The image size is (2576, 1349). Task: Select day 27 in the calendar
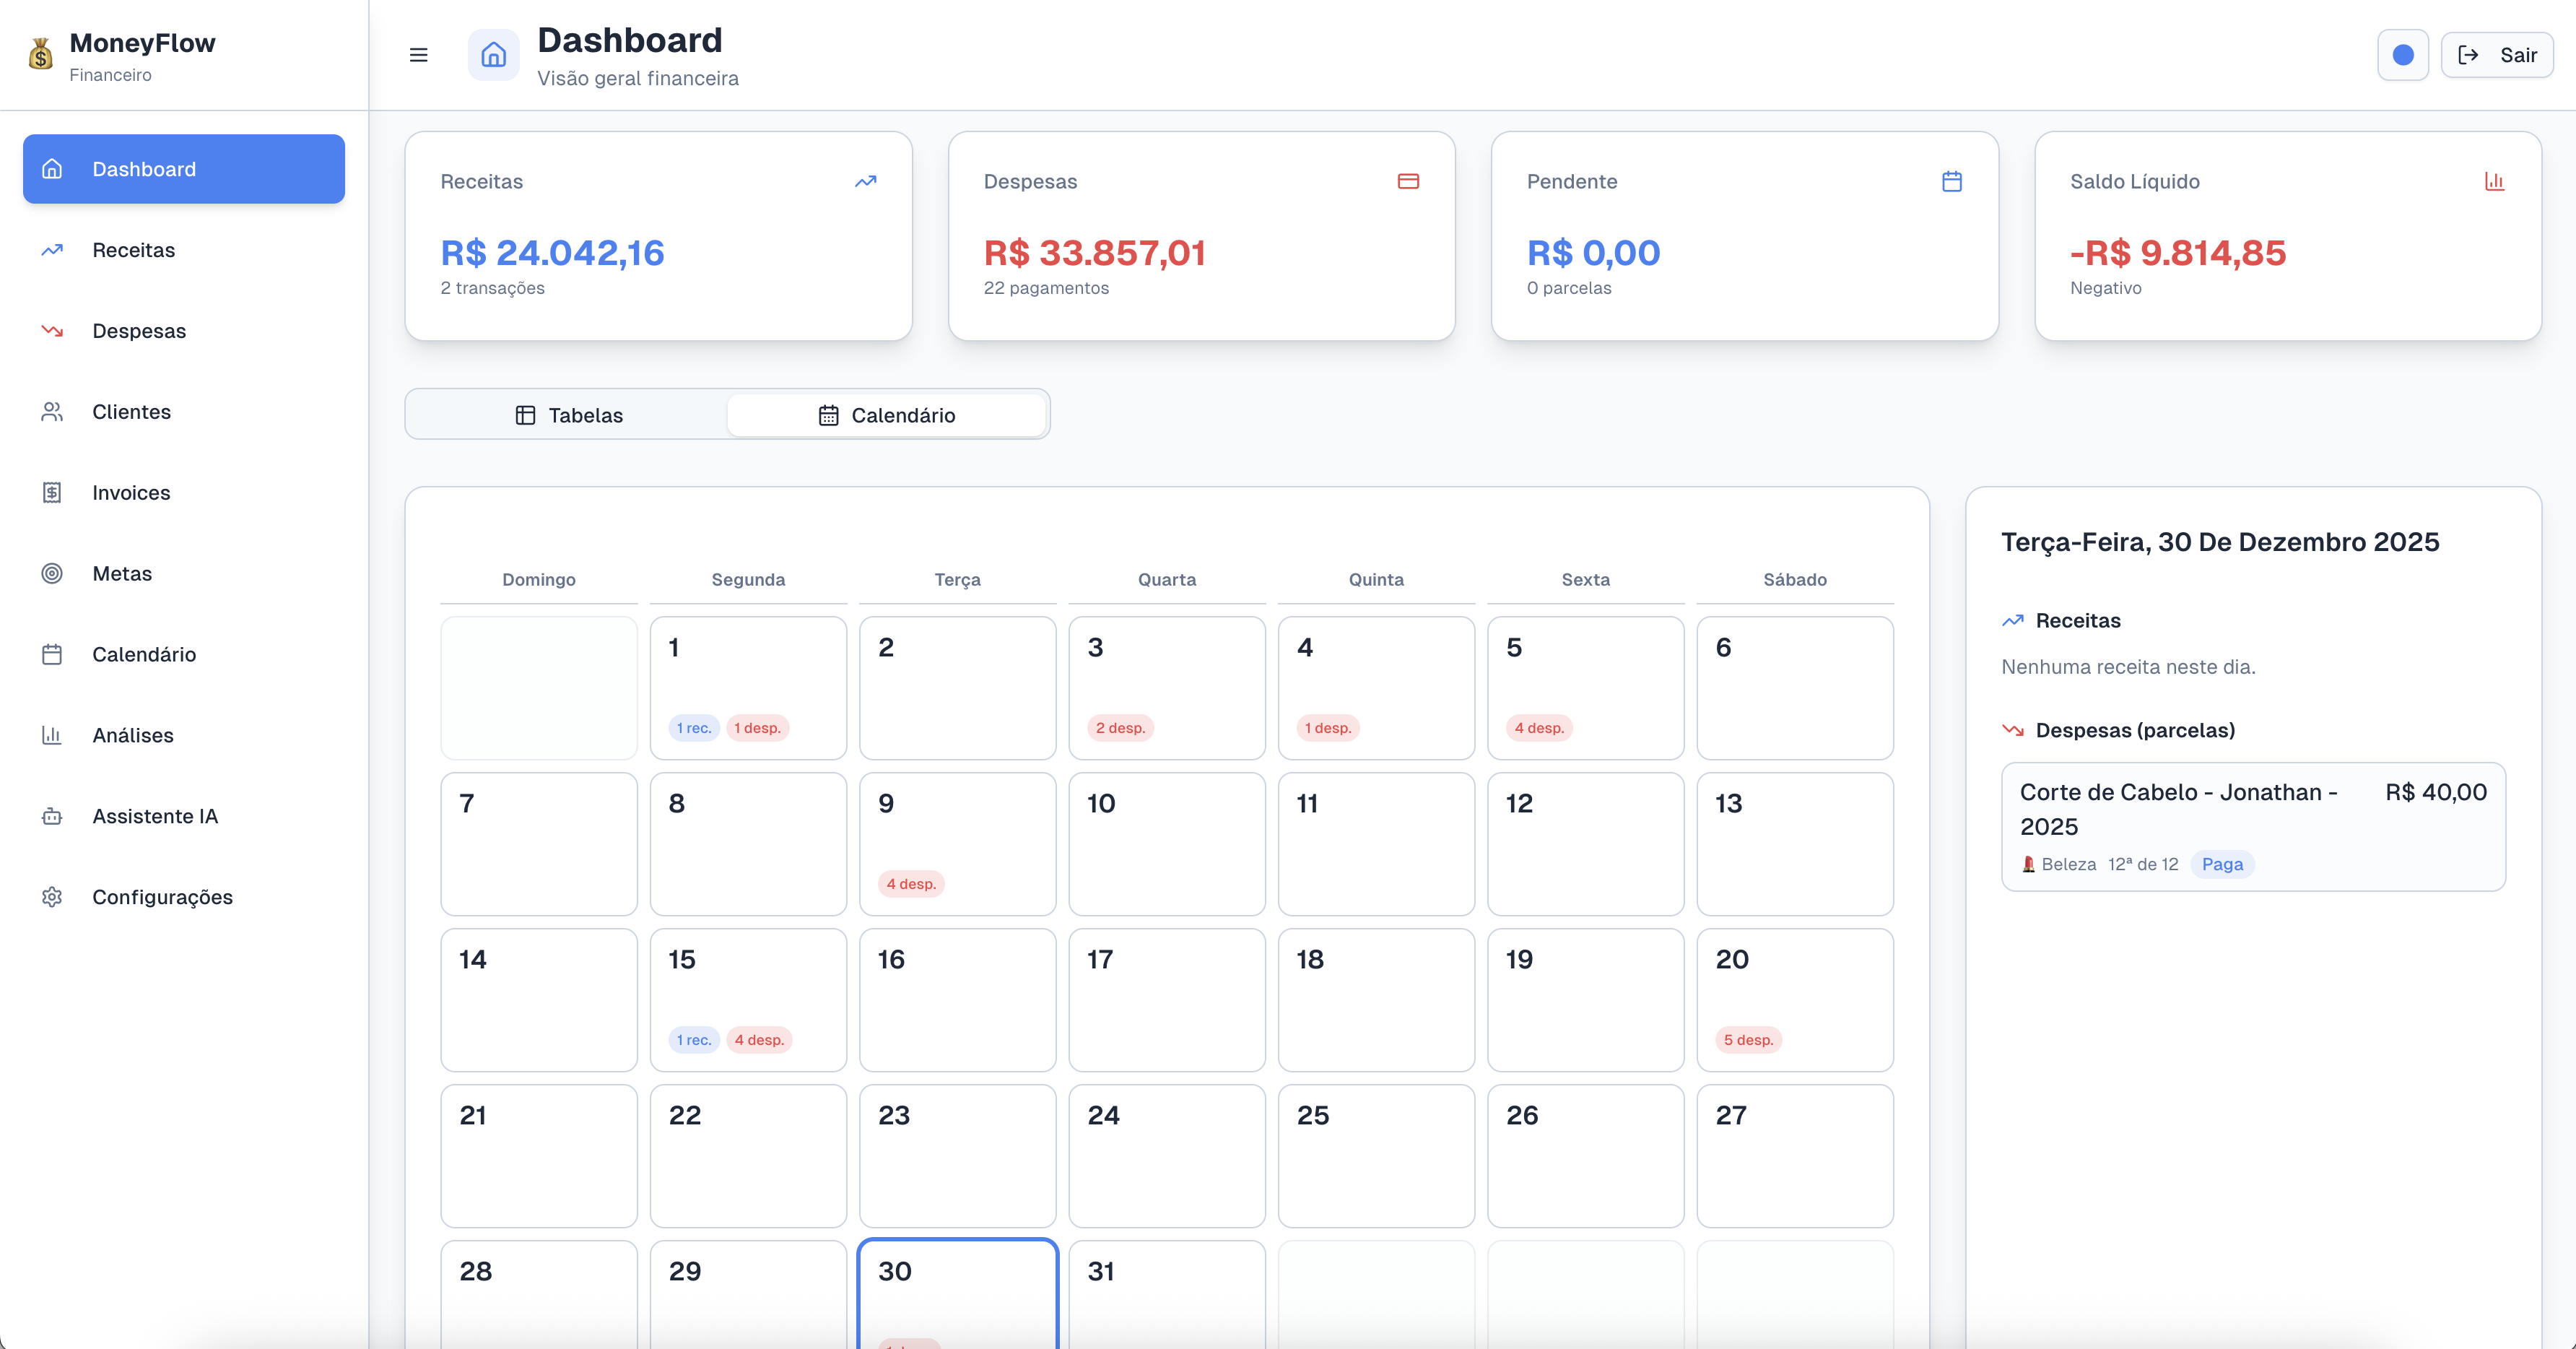pyautogui.click(x=1795, y=1156)
